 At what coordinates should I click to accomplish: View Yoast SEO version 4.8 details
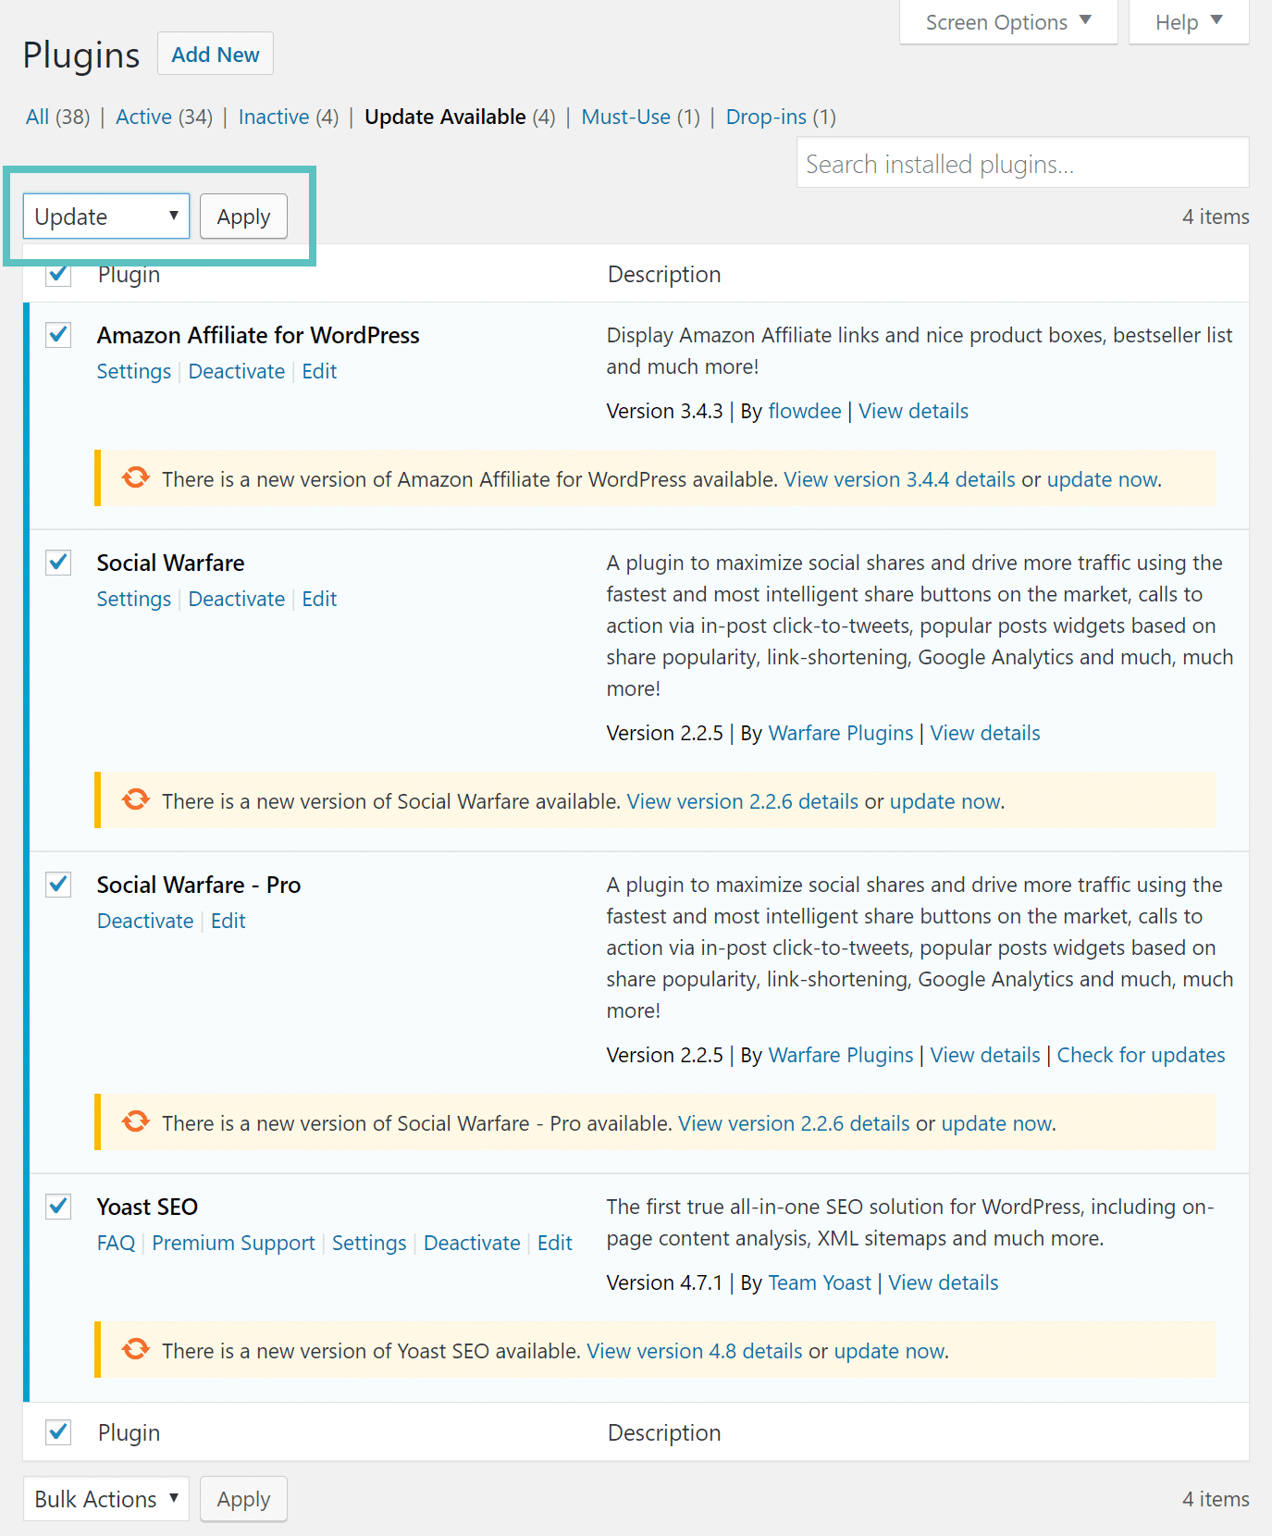tap(695, 1351)
